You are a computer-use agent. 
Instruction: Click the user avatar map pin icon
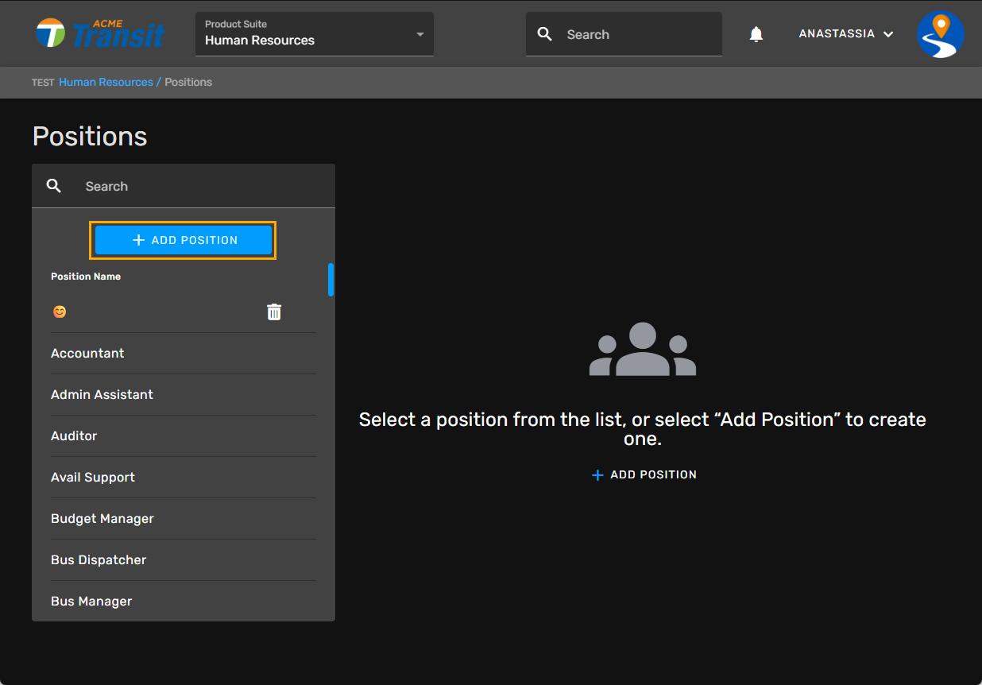pos(941,34)
